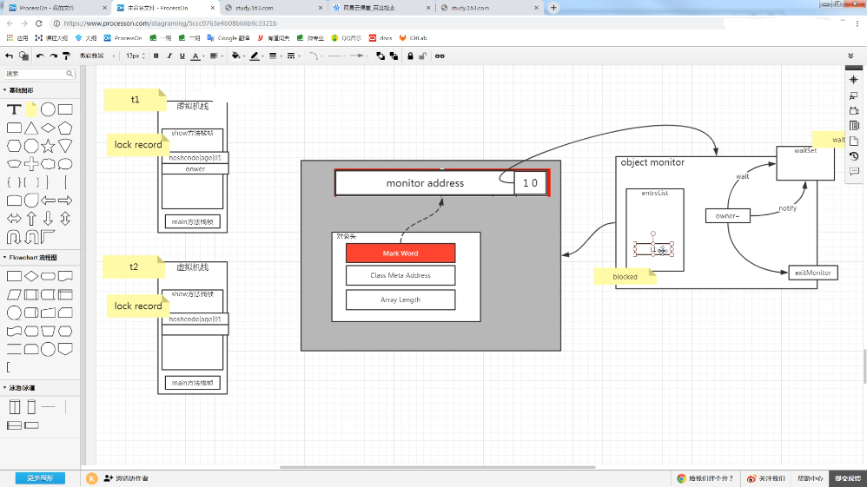Open connector type dropdown
The height and width of the screenshot is (487, 867).
[314, 56]
